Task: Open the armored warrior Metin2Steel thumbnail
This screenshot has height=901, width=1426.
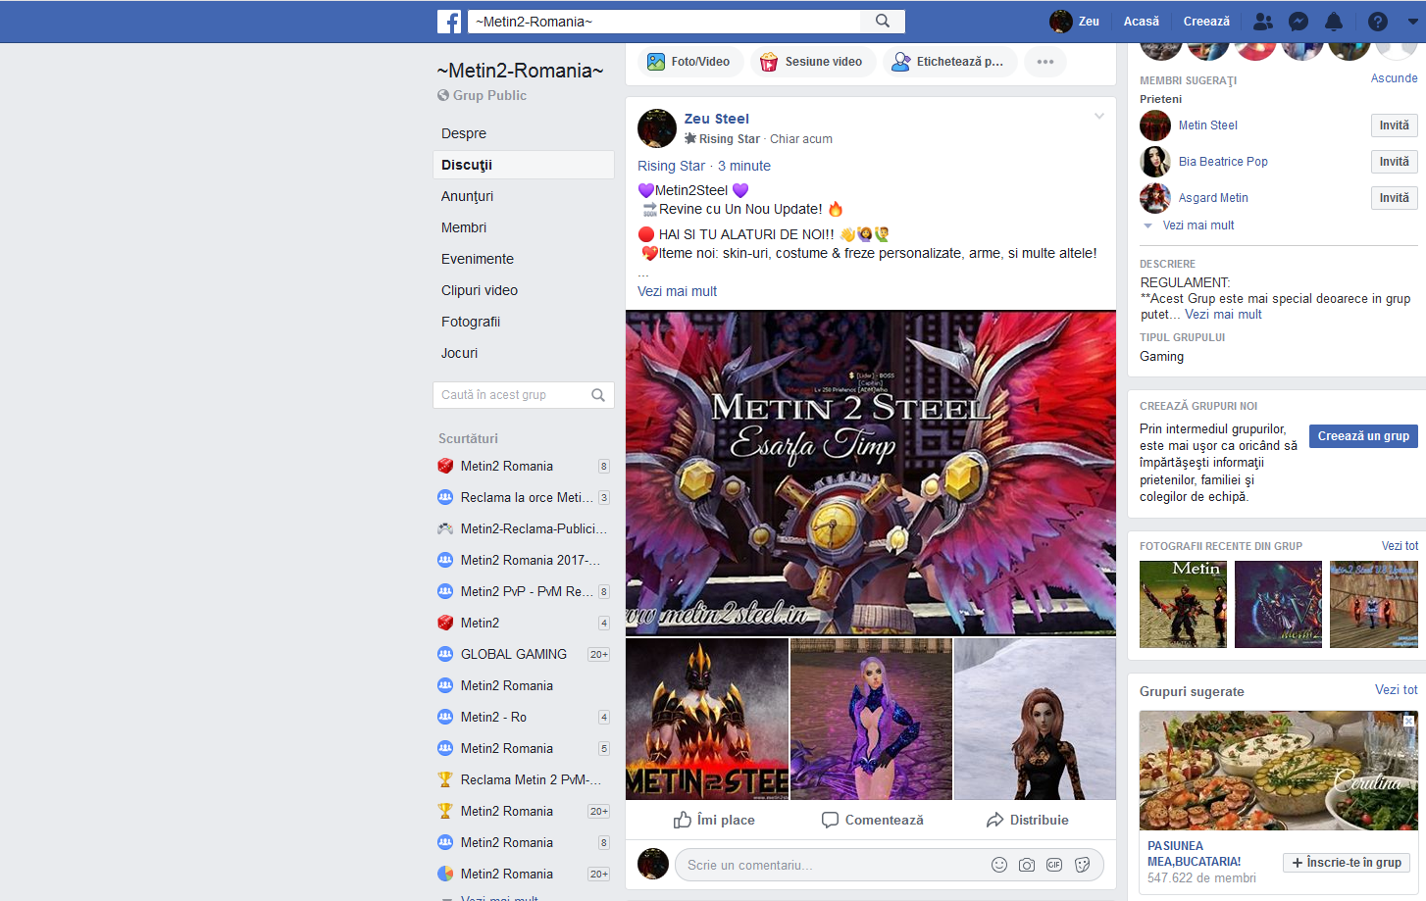Action: click(707, 719)
